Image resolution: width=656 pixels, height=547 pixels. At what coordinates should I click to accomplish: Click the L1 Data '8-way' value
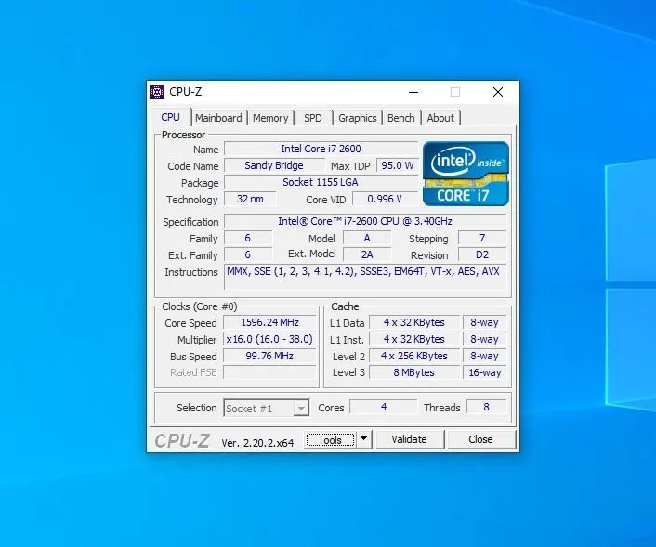coord(484,323)
